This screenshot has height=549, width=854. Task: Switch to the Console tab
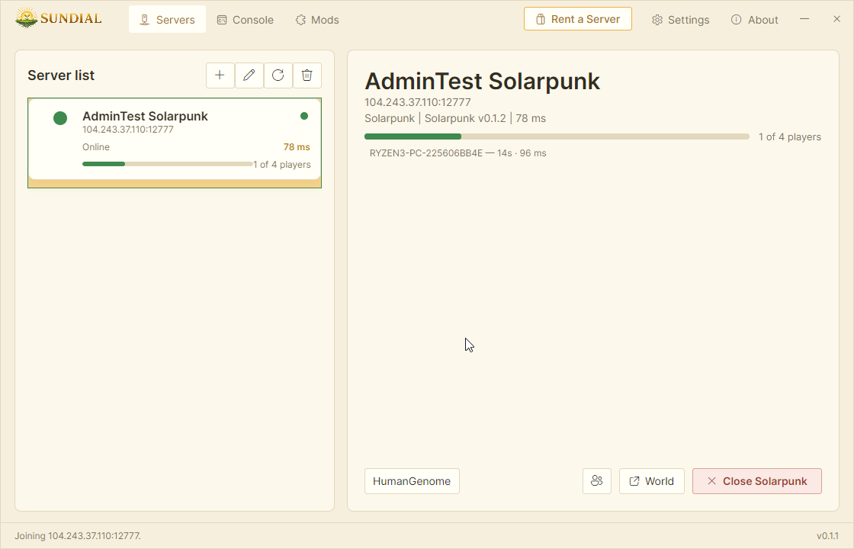[245, 20]
